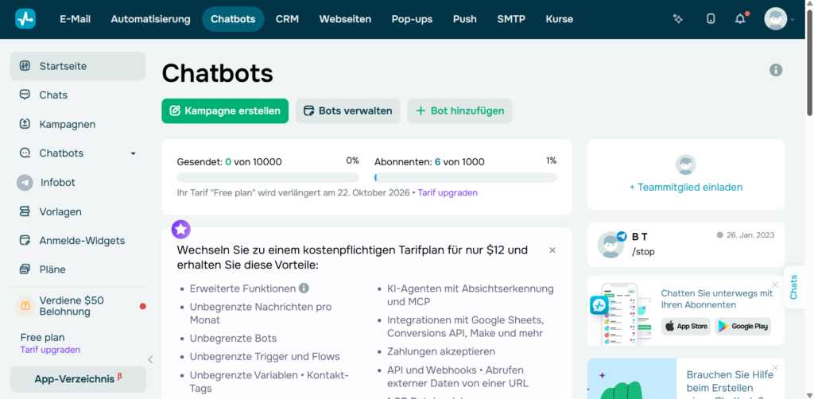Click the SendPulse logo icon

tap(25, 19)
